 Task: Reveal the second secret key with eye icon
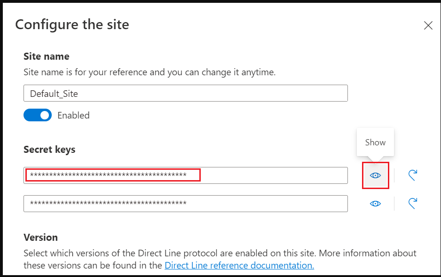click(x=375, y=204)
